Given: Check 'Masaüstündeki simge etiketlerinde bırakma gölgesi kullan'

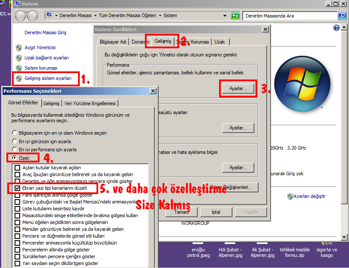Looking at the screenshot, I should (17, 215).
